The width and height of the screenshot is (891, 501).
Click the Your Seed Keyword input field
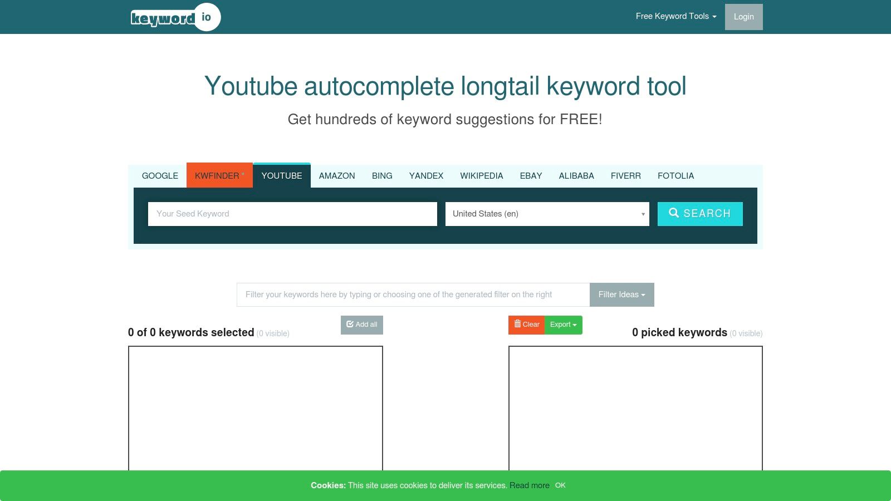coord(292,214)
